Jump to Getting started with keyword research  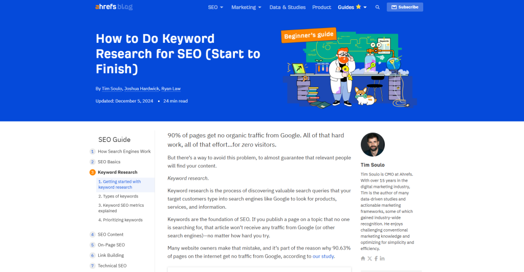[126, 185]
